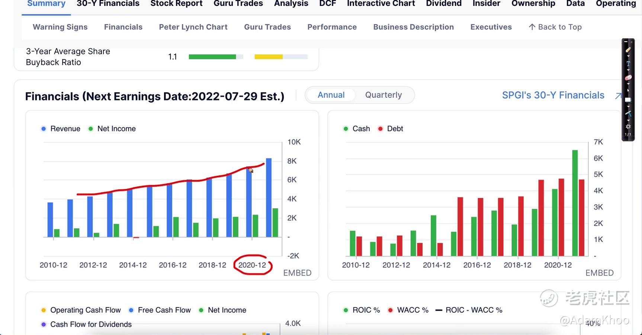Select the text annotation tool
The width and height of the screenshot is (642, 335).
(x=628, y=64)
